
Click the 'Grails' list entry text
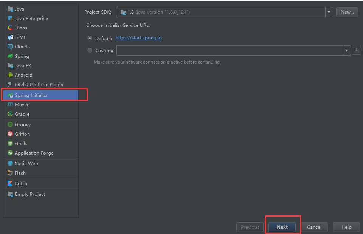[x=21, y=144]
